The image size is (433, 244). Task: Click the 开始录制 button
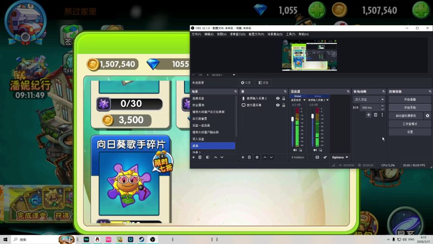click(410, 108)
